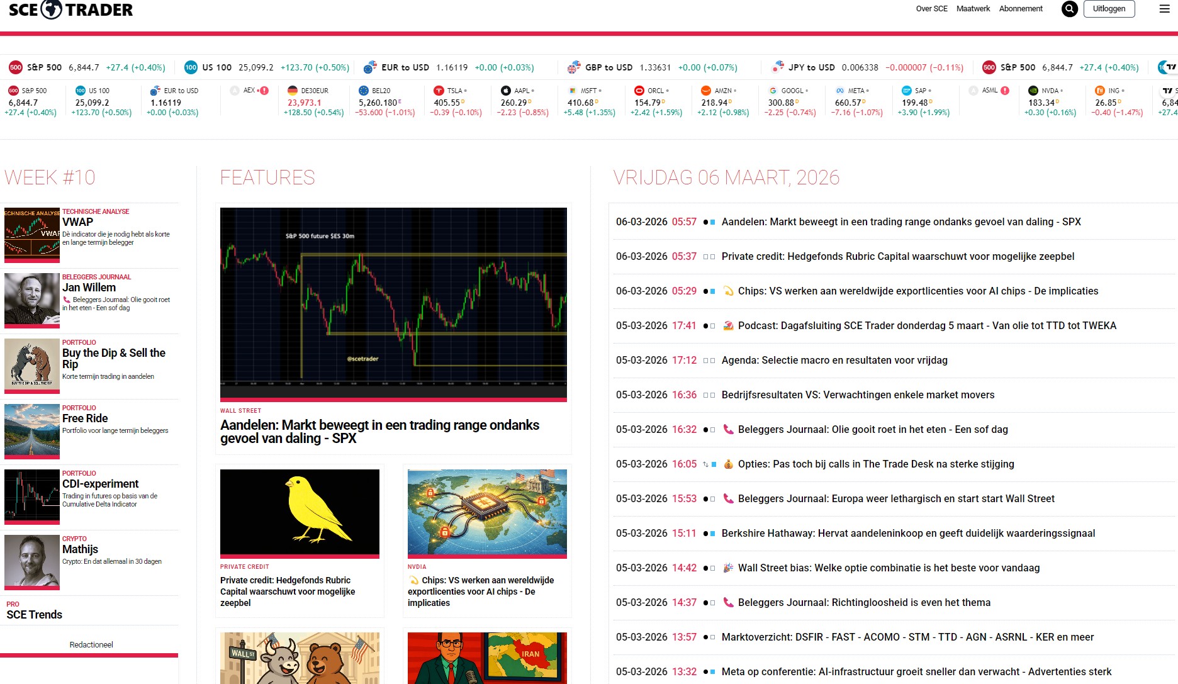Click the BEL20 value 5,260.180
The height and width of the screenshot is (684, 1178).
(x=378, y=103)
